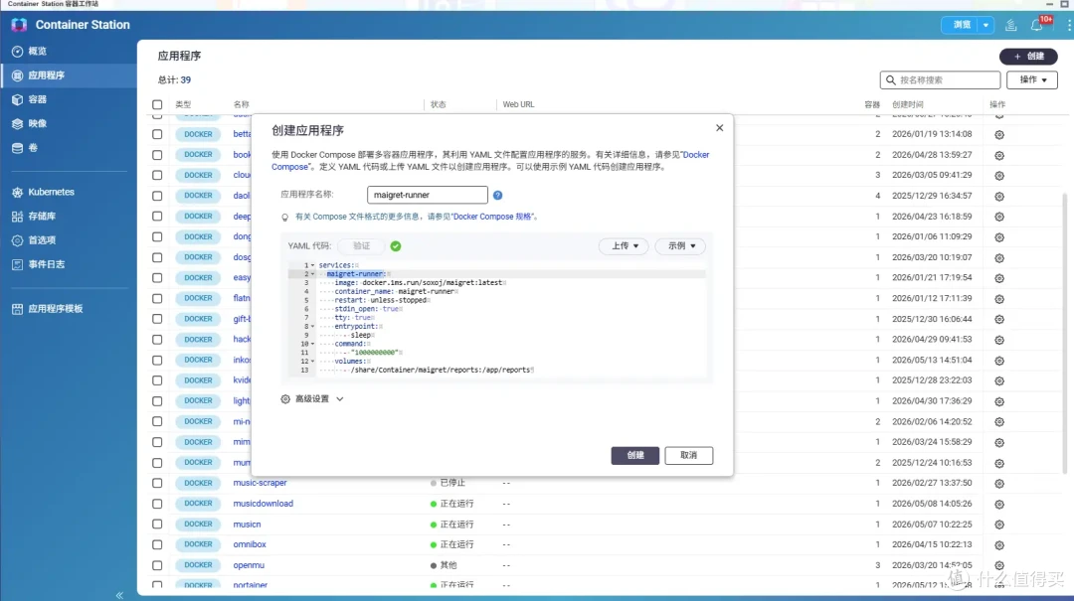Image resolution: width=1074 pixels, height=601 pixels.
Task: Click the 浏览 browse button
Action: [x=961, y=25]
